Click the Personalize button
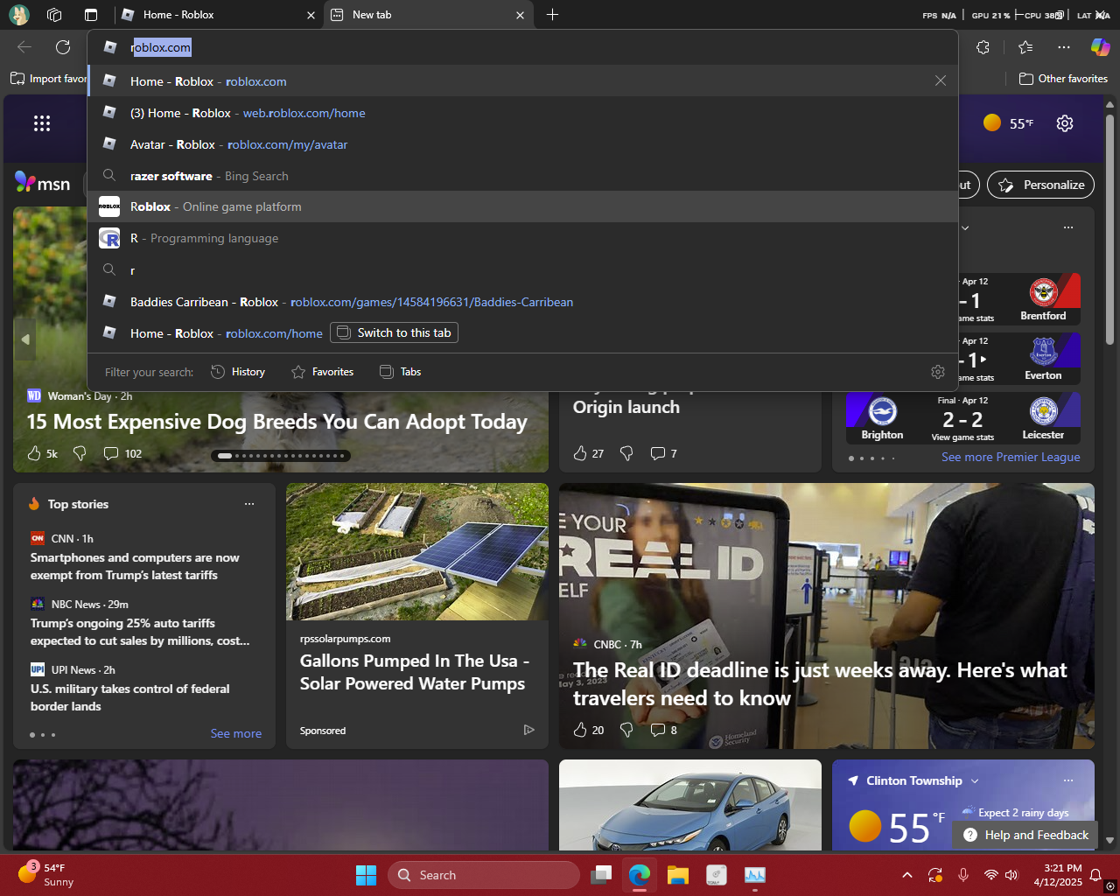Viewport: 1120px width, 896px height. tap(1040, 185)
